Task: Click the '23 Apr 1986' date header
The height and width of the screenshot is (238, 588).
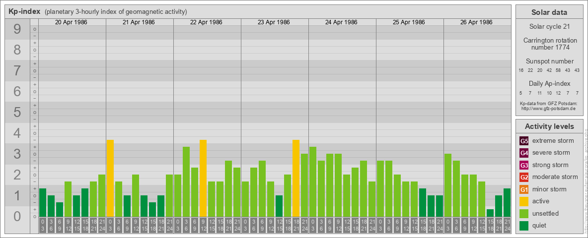Action: [274, 22]
